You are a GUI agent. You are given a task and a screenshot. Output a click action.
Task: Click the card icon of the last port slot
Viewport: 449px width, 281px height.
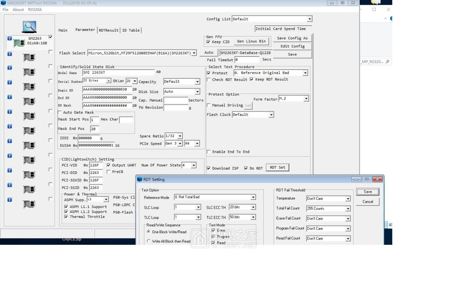[x=29, y=204]
